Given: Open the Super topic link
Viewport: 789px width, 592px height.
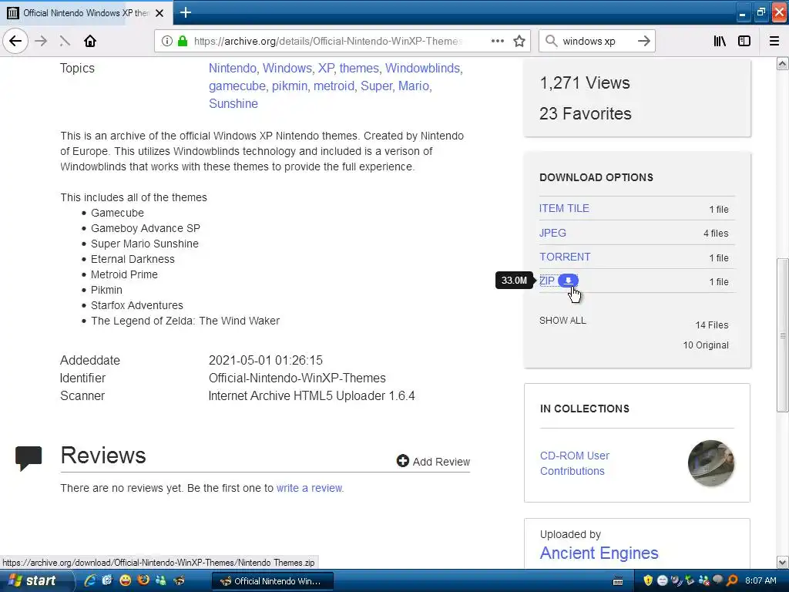Looking at the screenshot, I should click(376, 86).
